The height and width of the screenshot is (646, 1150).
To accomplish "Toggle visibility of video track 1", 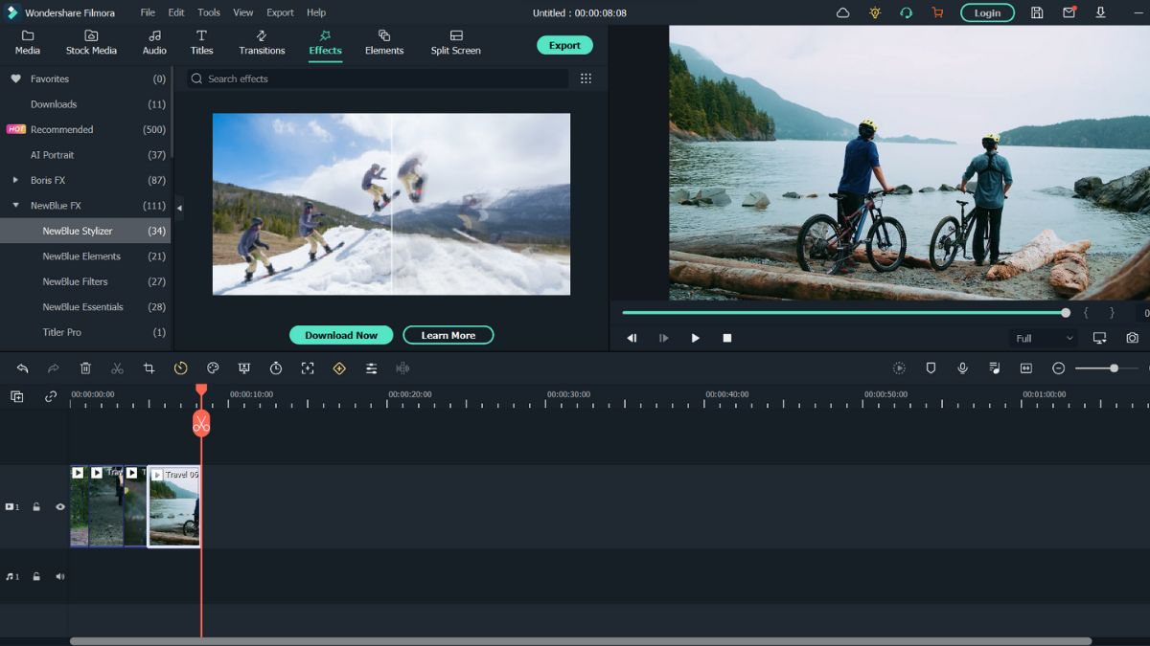I will tap(59, 506).
